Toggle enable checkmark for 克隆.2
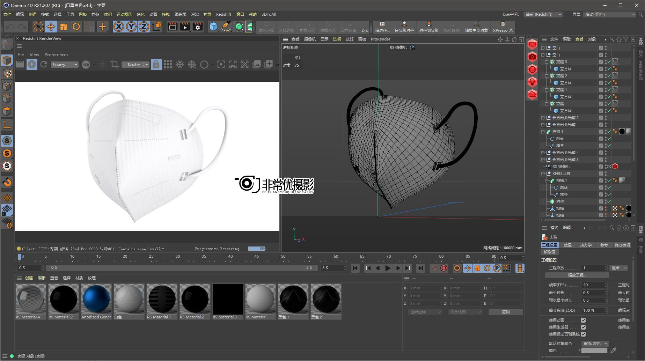 pyautogui.click(x=609, y=76)
